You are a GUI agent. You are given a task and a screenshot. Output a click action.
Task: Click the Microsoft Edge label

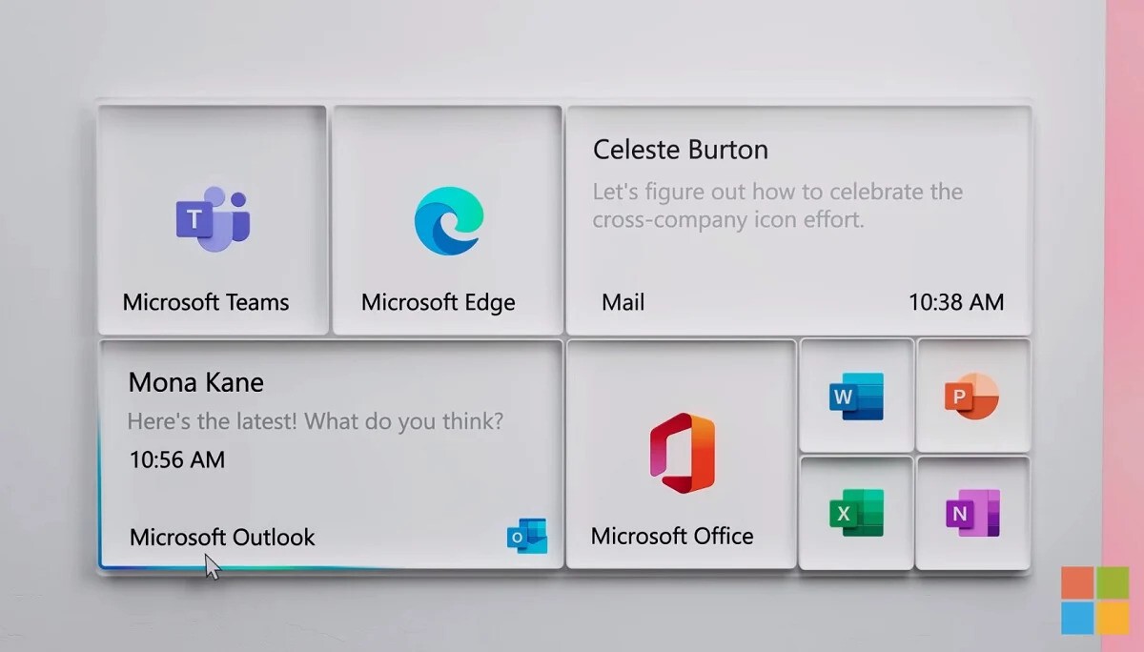pos(439,303)
